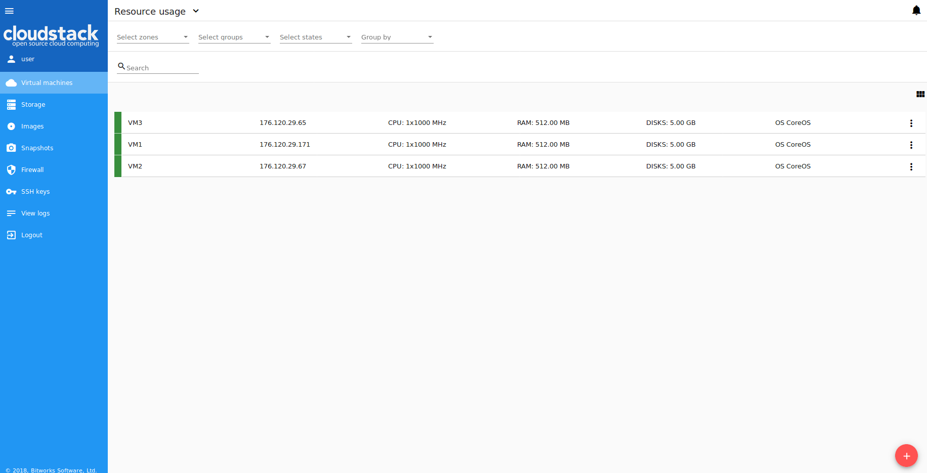Open the Group by dropdown
This screenshot has width=927, height=473.
[x=397, y=37]
